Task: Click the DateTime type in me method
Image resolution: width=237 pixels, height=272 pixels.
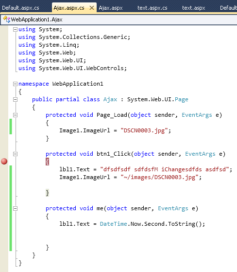Action: 114,224
